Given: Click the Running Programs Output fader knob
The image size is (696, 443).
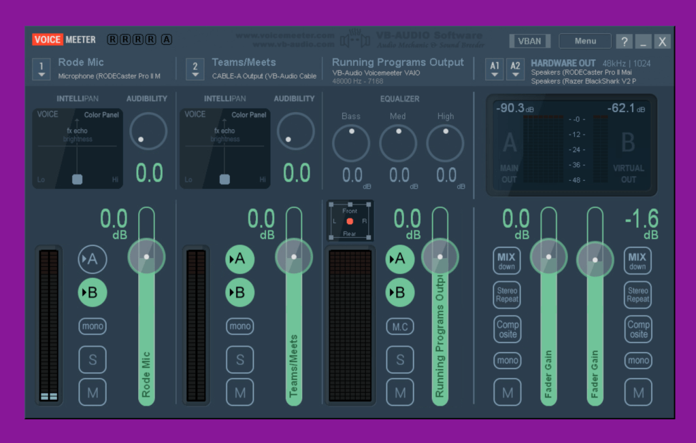Looking at the screenshot, I should 440,257.
